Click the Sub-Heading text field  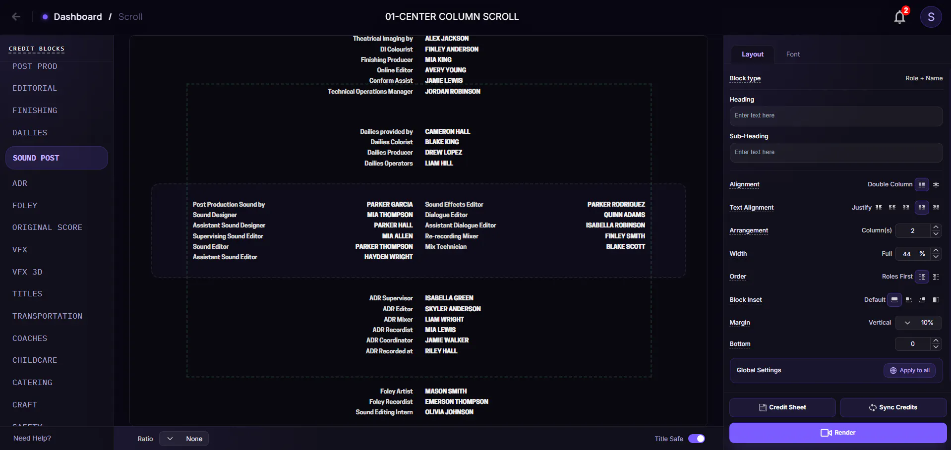point(835,153)
